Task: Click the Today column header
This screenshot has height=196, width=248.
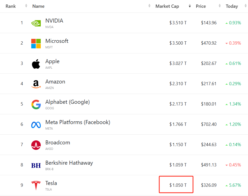Action: (232, 6)
